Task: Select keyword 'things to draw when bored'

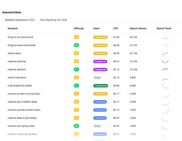Action: [x=21, y=45]
